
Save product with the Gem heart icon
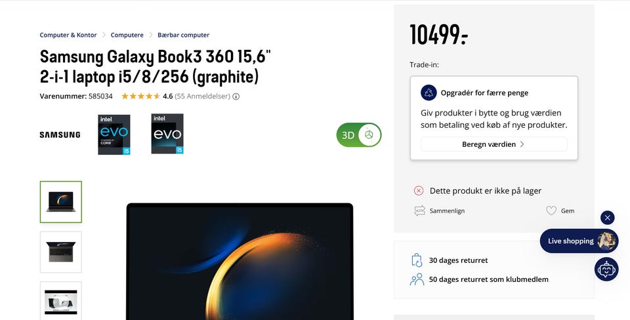(551, 210)
